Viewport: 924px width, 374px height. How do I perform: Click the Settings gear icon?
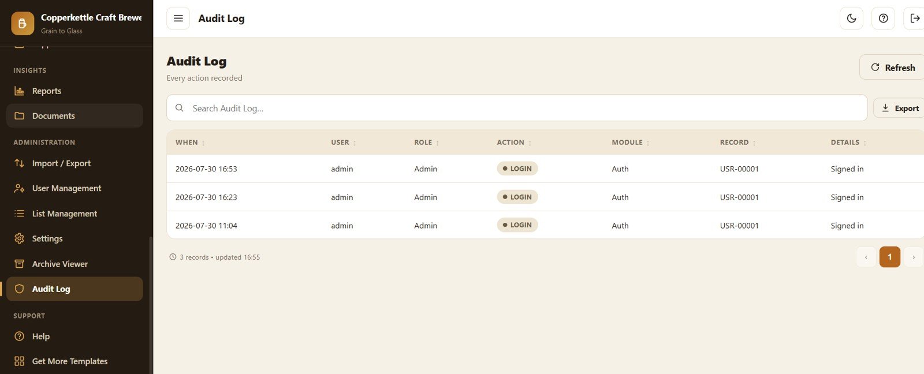coord(19,238)
